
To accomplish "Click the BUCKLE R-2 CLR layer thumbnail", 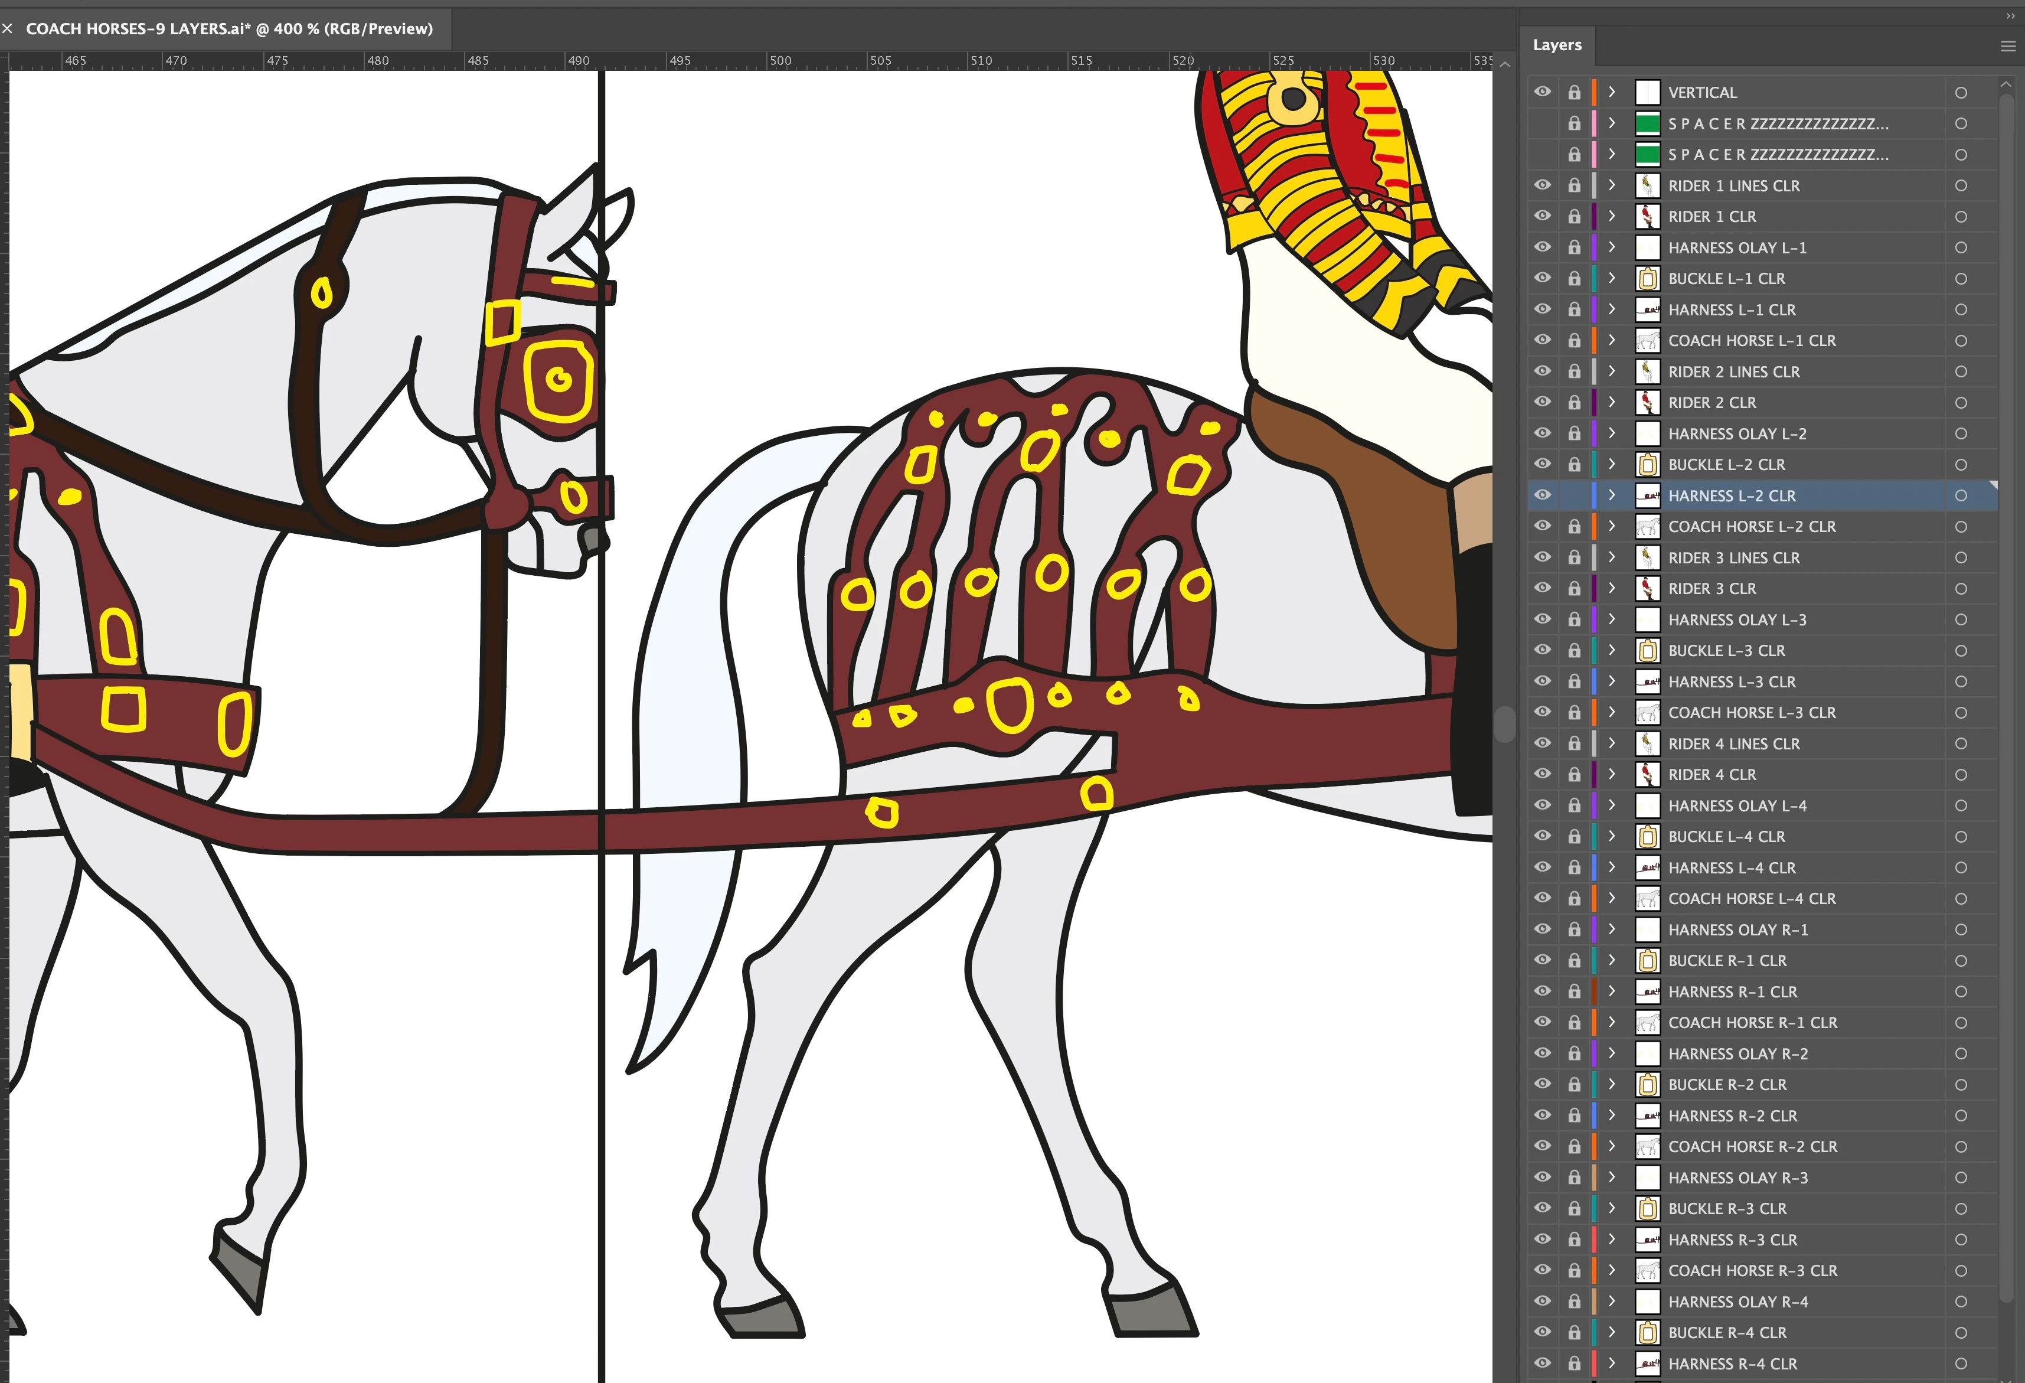I will click(x=1647, y=1085).
